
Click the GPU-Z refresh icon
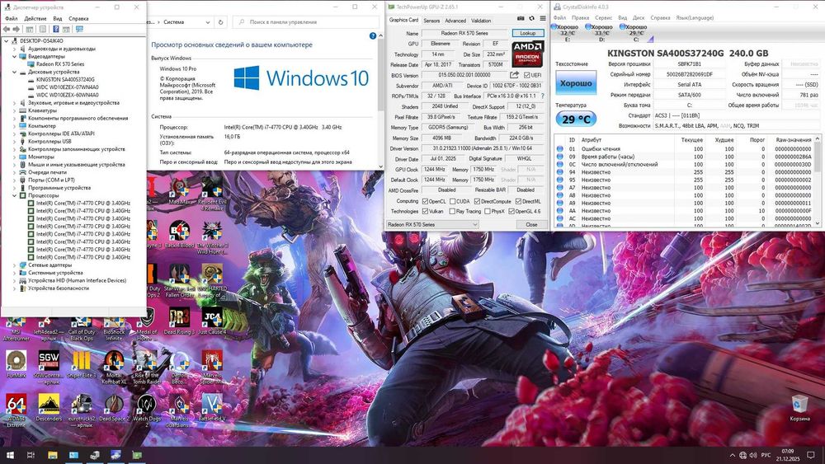coord(531,18)
